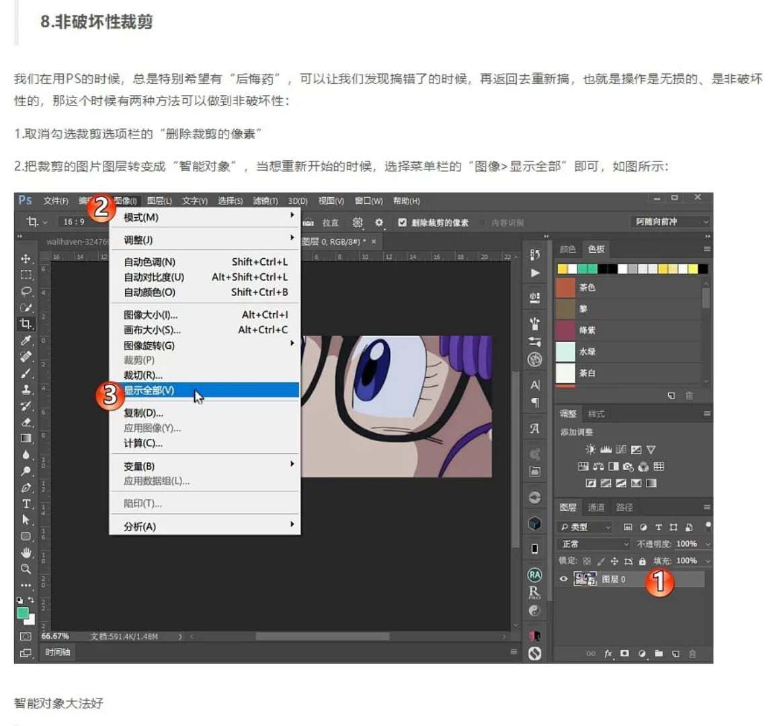This screenshot has width=779, height=726.
Task: Select 图像大小(I)... menu entry
Action: tap(205, 315)
